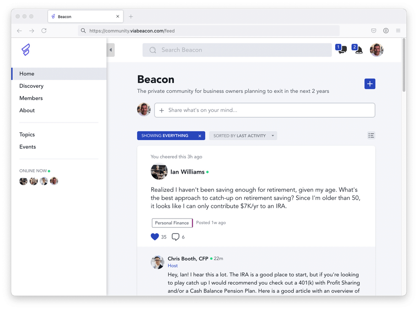Click the "You cheered this 3h ago" text
This screenshot has height=310, width=418.
tap(176, 157)
